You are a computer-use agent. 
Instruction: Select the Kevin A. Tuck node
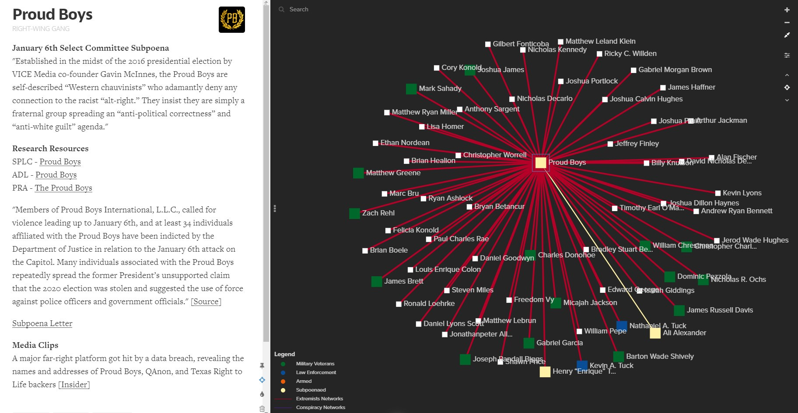tap(582, 366)
